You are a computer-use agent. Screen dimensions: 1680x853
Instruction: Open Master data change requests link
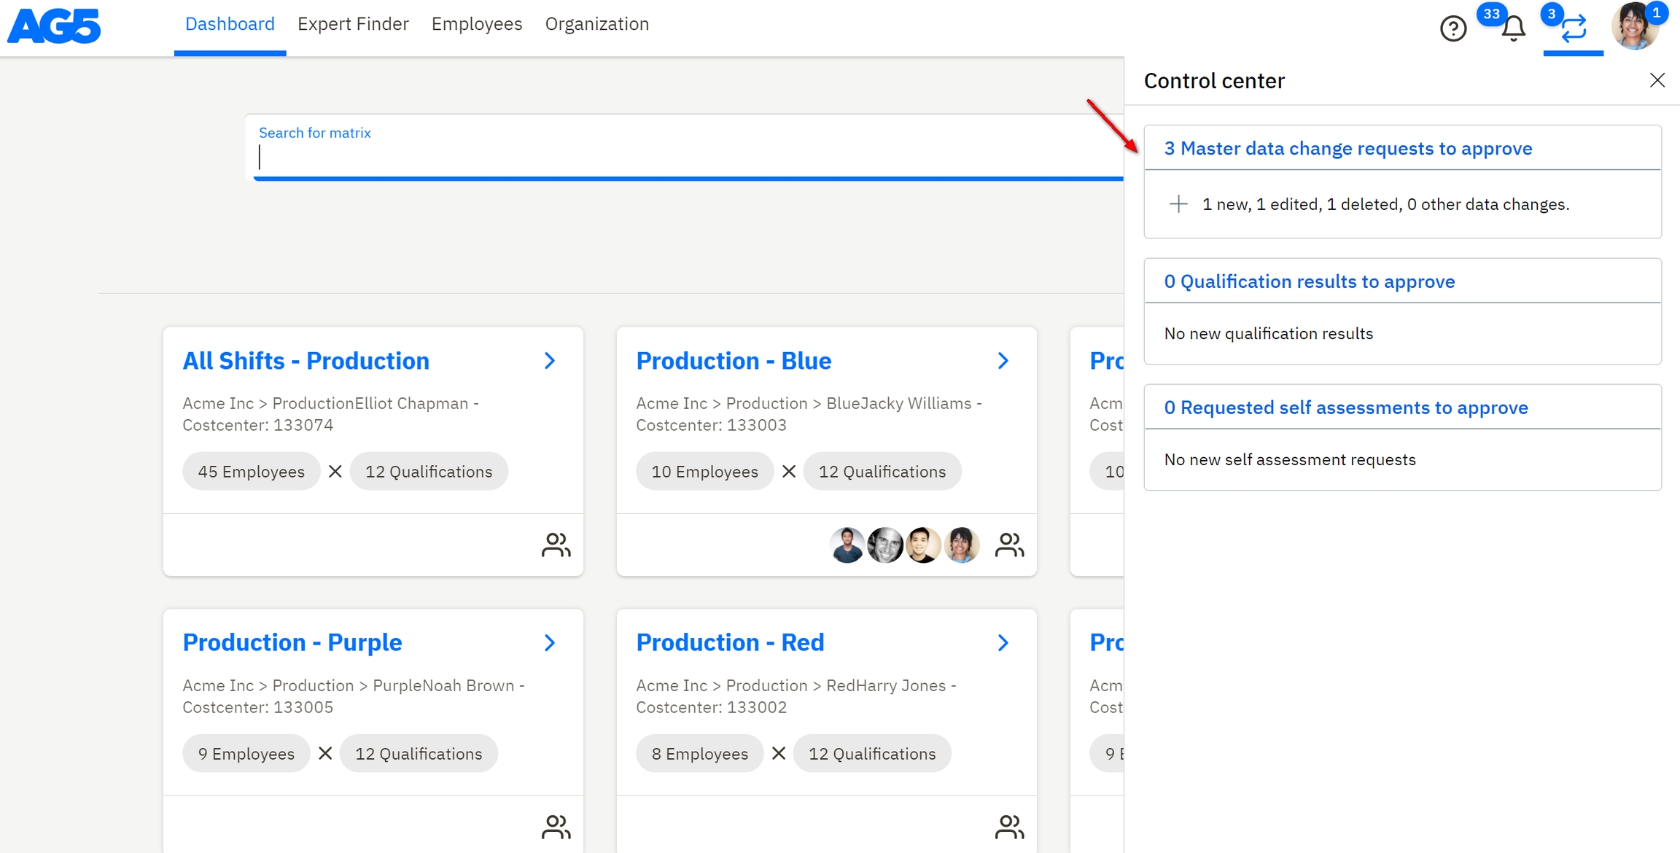pos(1347,149)
